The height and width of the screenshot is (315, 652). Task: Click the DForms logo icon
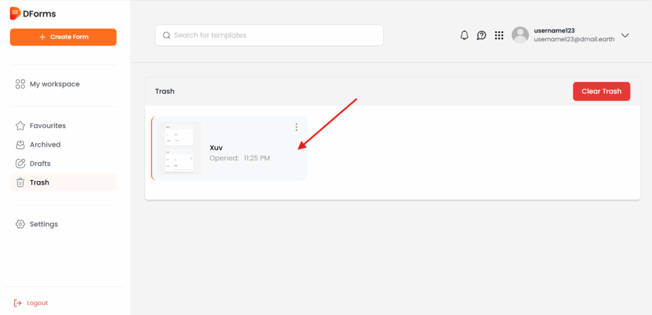15,13
